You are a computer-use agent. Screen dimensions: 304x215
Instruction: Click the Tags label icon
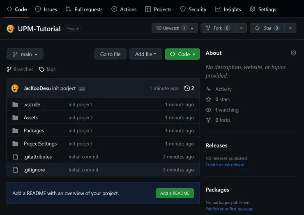coord(42,69)
